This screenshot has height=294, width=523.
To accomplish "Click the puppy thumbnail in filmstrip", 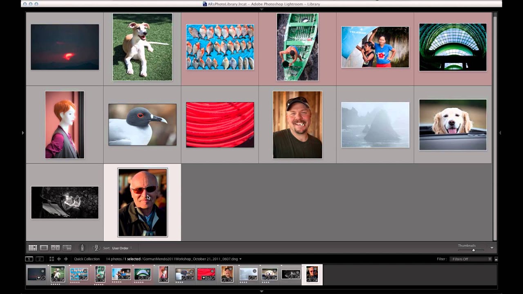I will (58, 274).
